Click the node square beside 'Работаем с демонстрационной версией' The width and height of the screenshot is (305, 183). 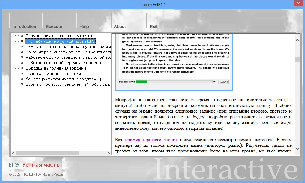pos(22,57)
